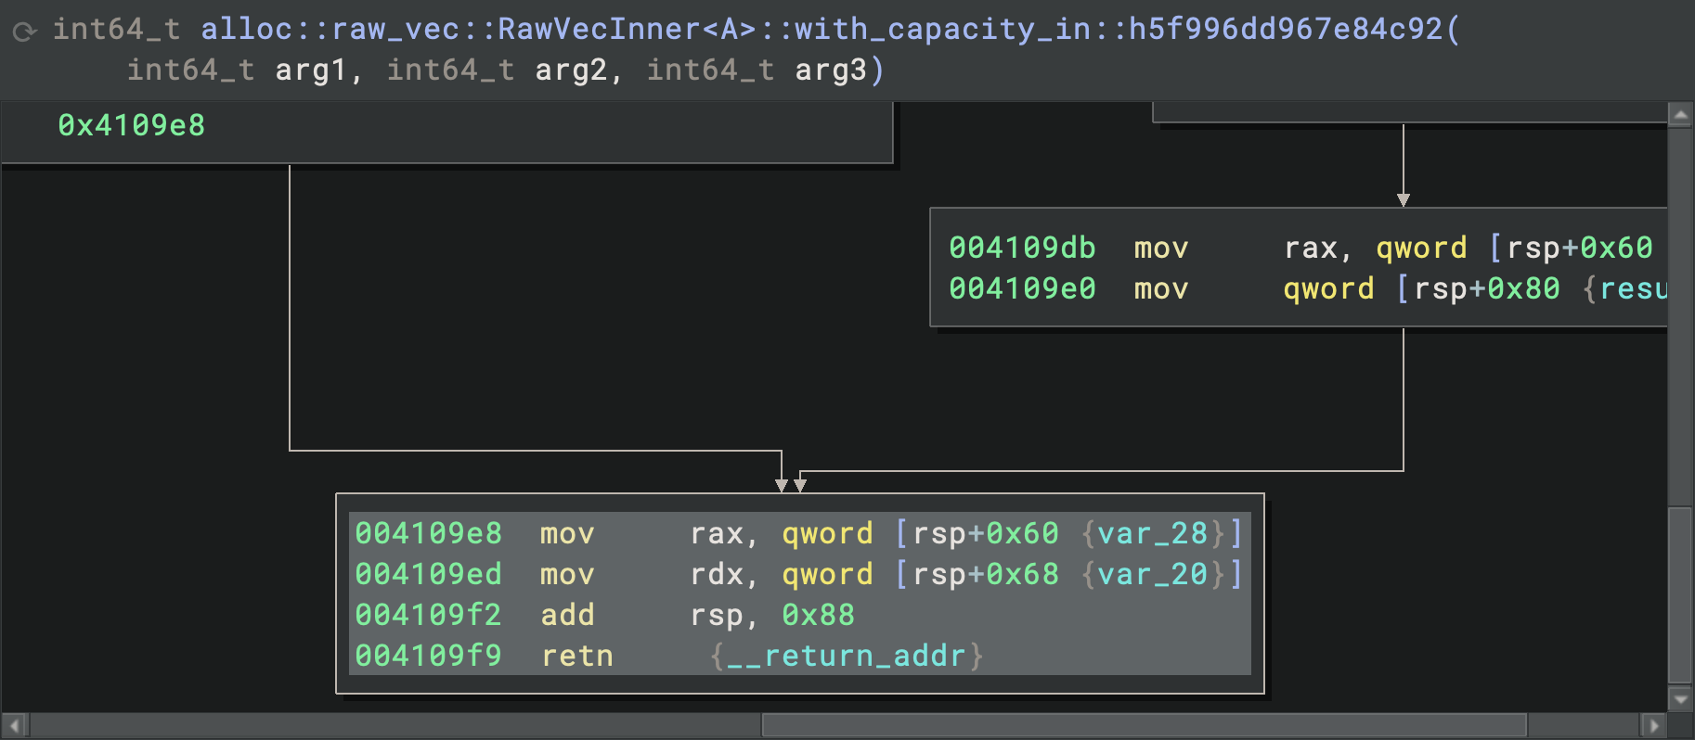This screenshot has width=1695, height=740.
Task: Follow the 0x4109e8 address in top-left block
Action: coord(131,125)
